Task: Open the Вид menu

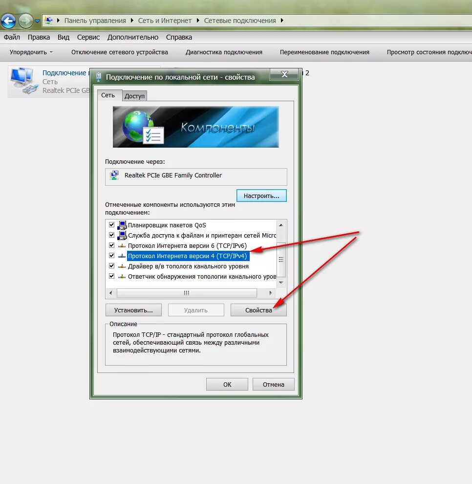Action: coord(63,37)
